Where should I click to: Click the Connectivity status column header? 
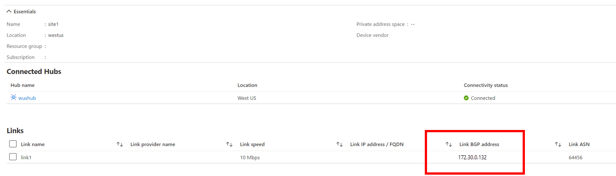click(x=486, y=85)
